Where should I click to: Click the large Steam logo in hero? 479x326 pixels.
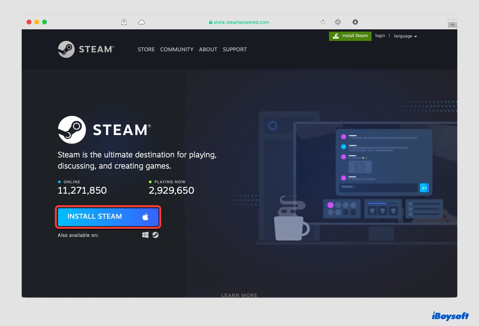[x=104, y=130]
